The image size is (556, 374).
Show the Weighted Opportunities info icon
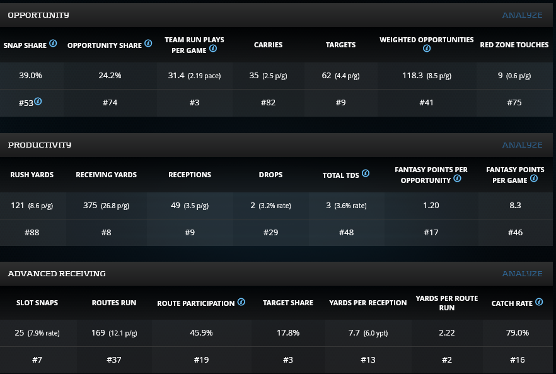(x=427, y=49)
